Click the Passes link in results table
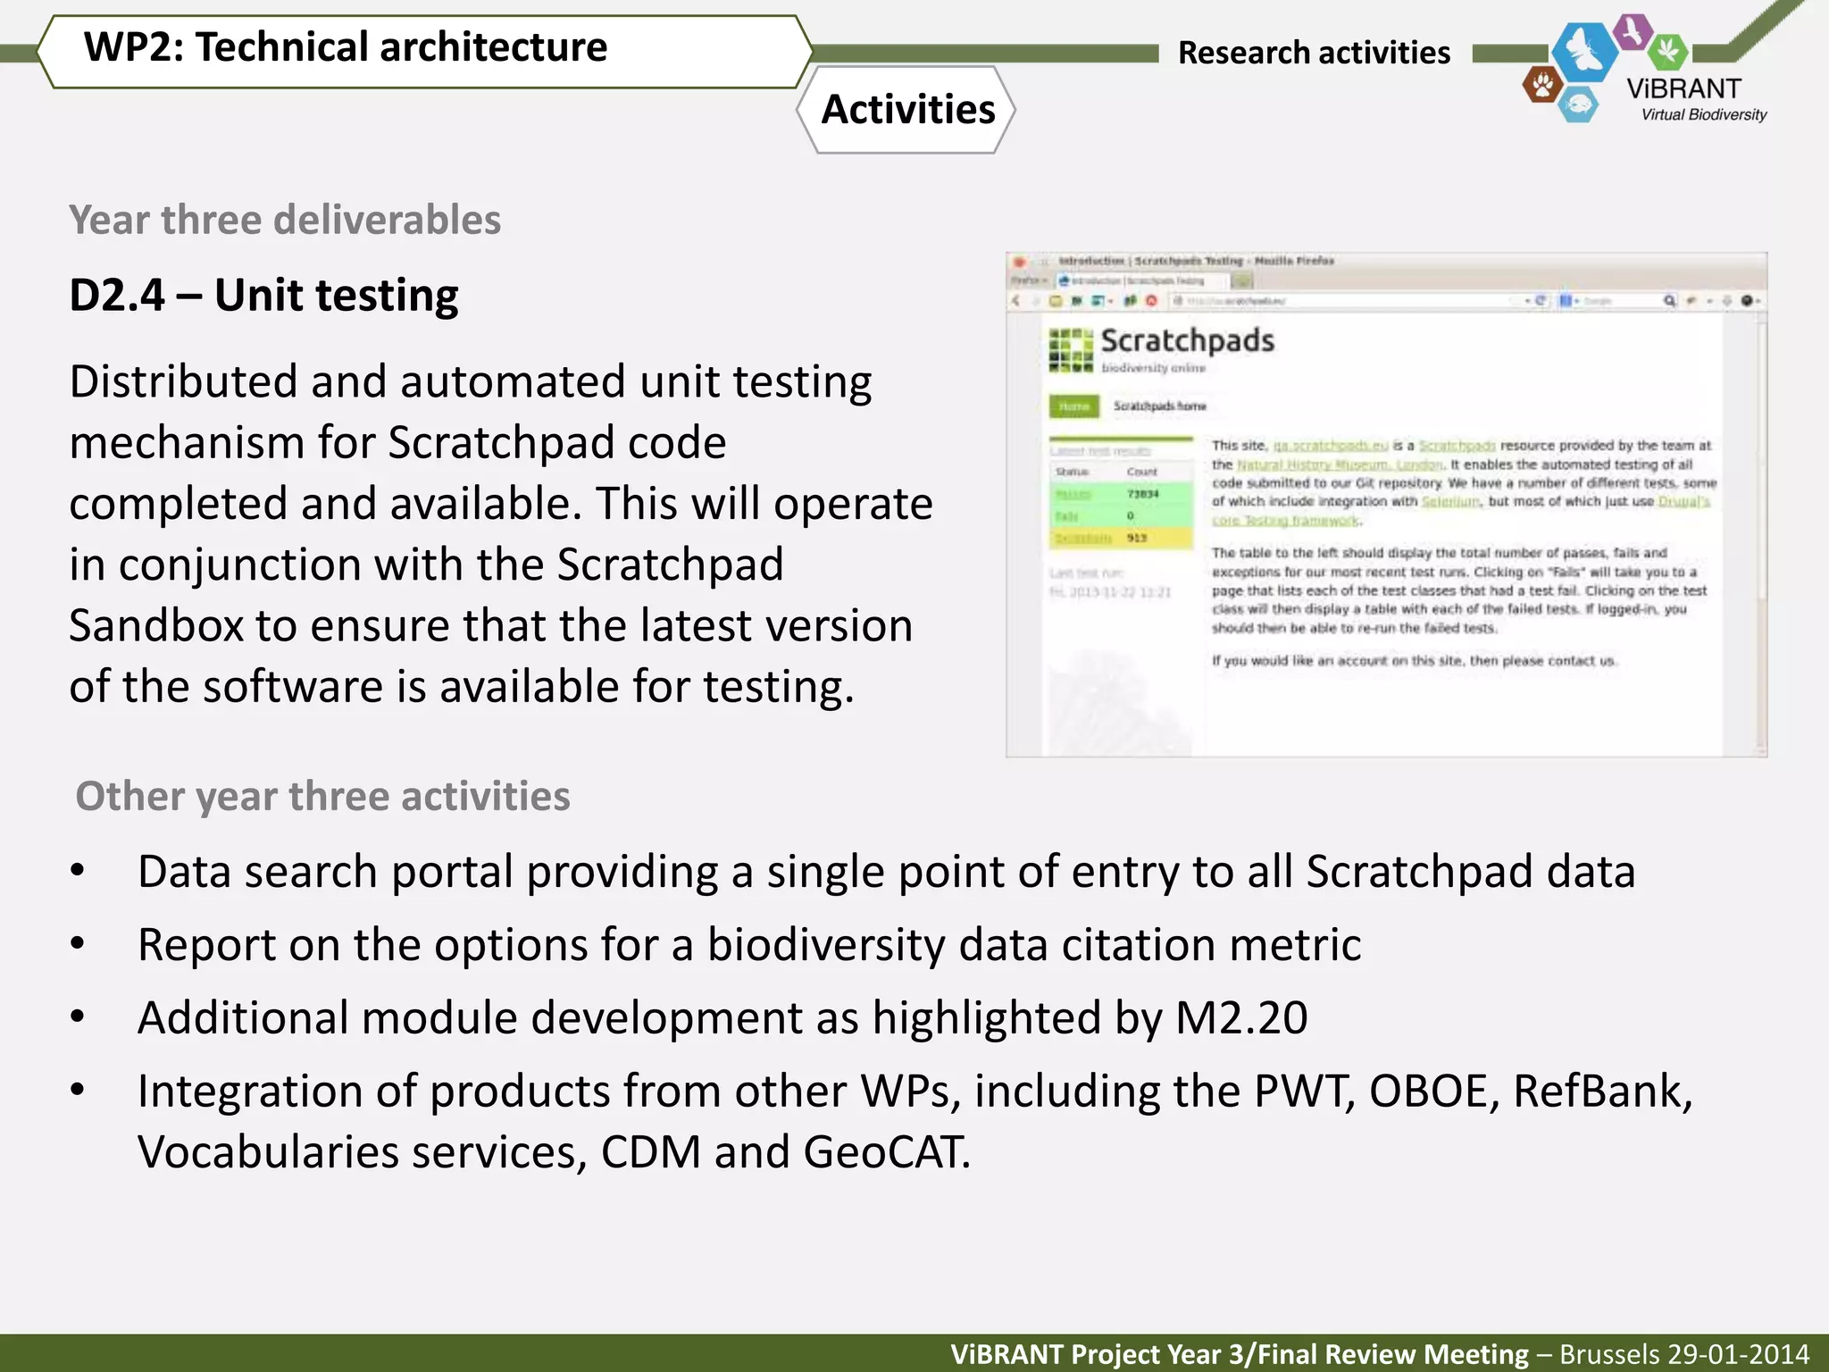Image resolution: width=1829 pixels, height=1372 pixels. pos(1073,494)
